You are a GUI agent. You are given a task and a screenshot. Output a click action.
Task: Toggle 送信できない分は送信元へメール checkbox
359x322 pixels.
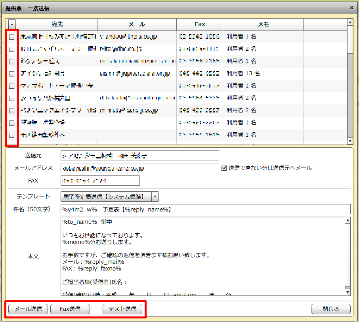click(x=224, y=168)
